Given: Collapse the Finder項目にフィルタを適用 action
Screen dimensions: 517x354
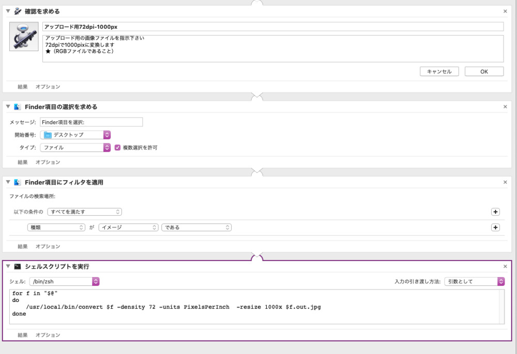Looking at the screenshot, I should click(8, 182).
